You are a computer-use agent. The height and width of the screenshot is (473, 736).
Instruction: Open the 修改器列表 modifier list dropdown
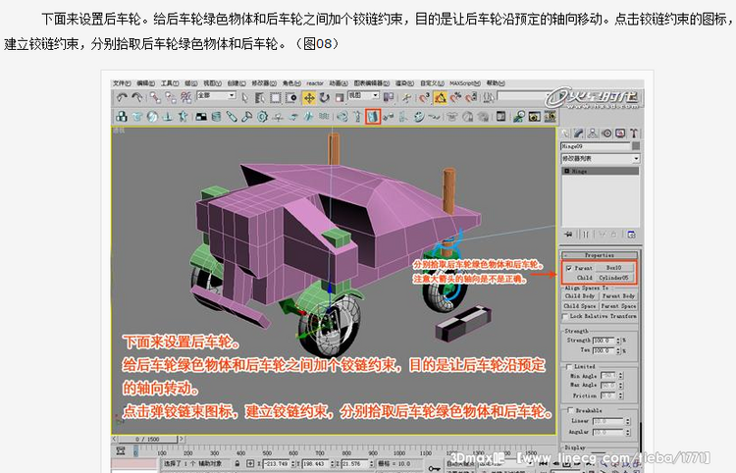coord(601,159)
